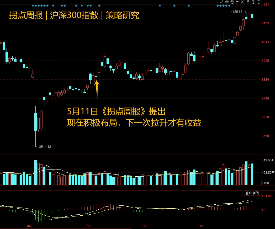The width and height of the screenshot is (275, 229).
Task: Click the 4103 price axis label
Action: pos(265,23)
